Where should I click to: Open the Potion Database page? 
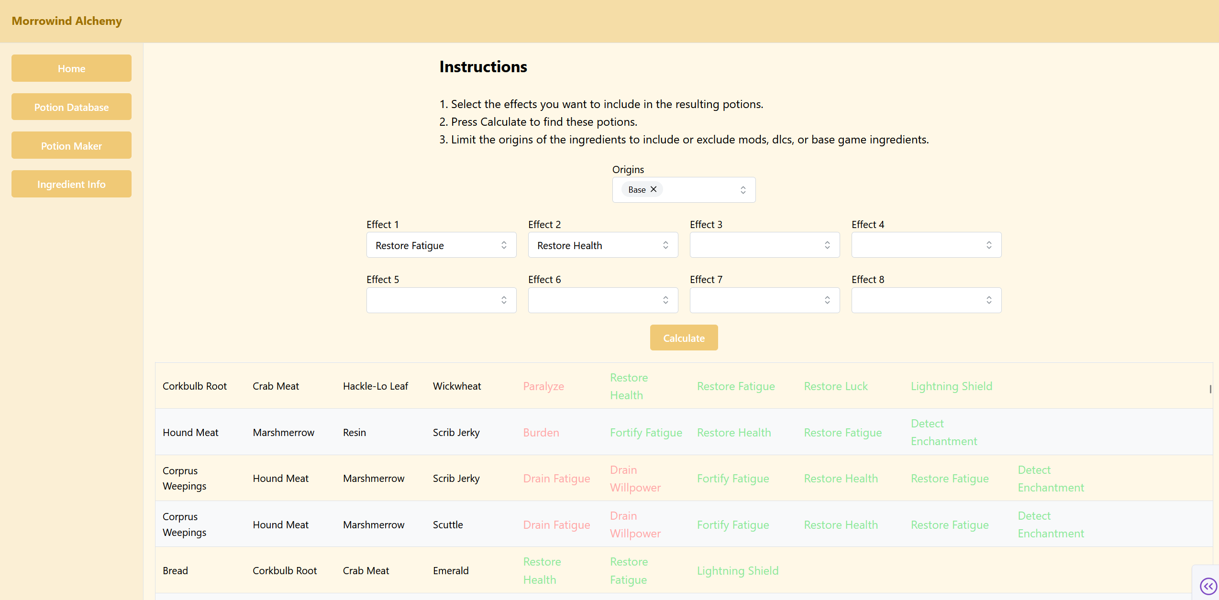(x=71, y=107)
